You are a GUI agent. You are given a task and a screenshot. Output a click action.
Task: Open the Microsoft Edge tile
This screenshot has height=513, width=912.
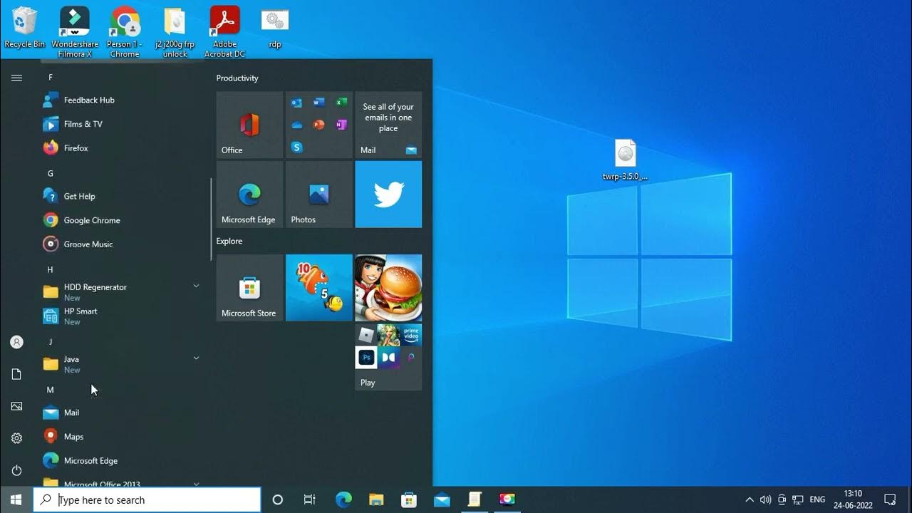249,195
